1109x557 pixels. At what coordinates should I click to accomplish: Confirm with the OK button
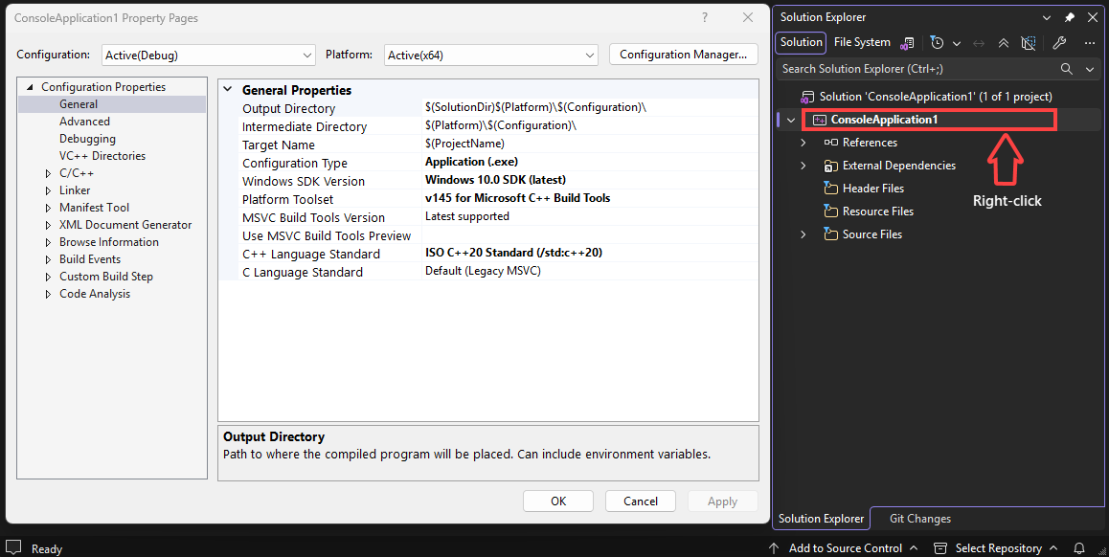point(558,501)
